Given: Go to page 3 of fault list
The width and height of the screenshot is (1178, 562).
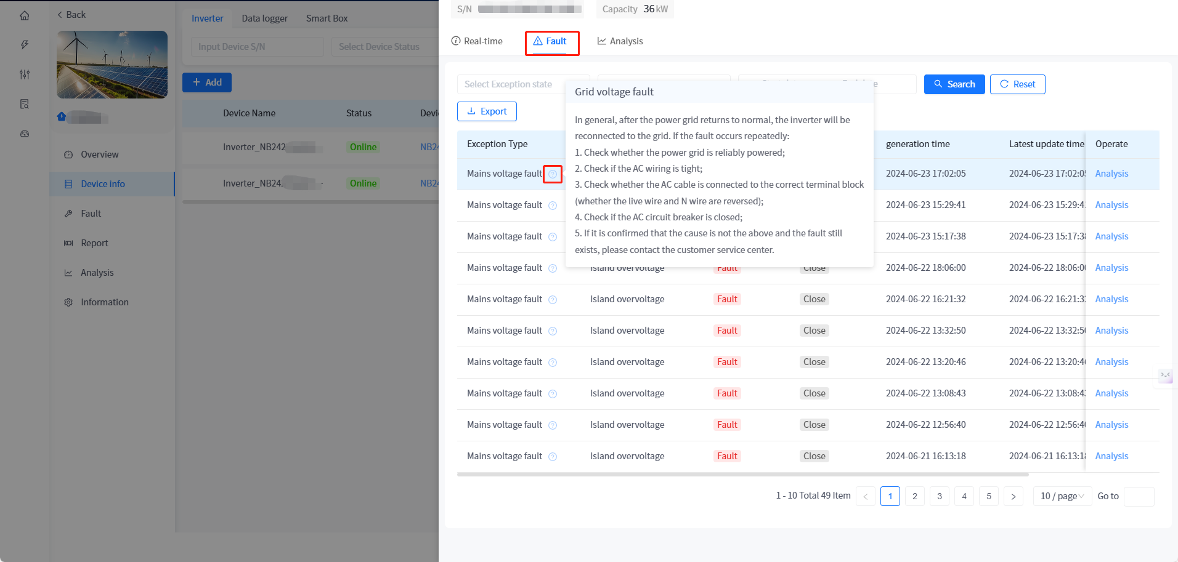Looking at the screenshot, I should [939, 496].
